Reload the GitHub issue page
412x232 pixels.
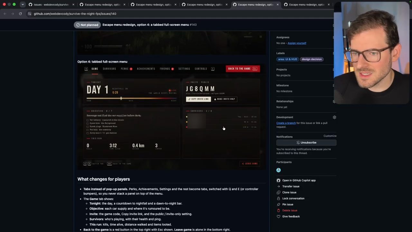20,14
